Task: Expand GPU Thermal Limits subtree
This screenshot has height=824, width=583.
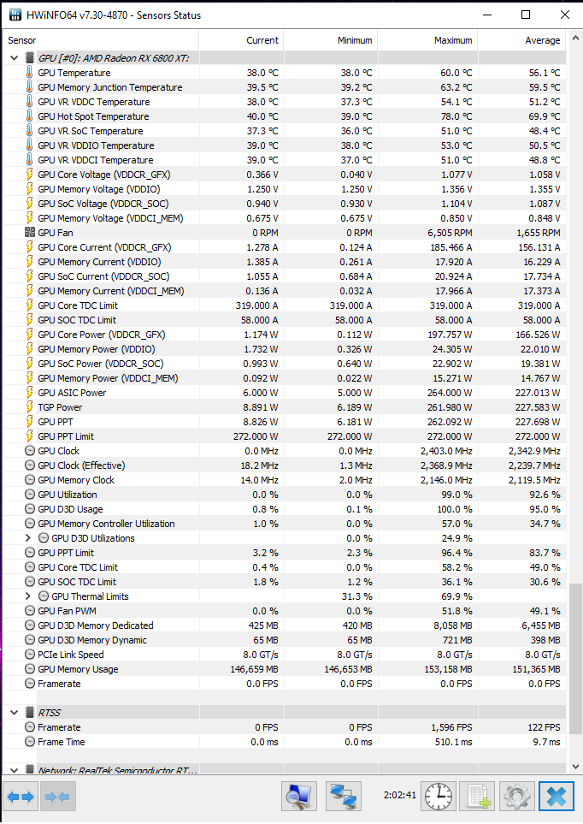Action: 28,596
